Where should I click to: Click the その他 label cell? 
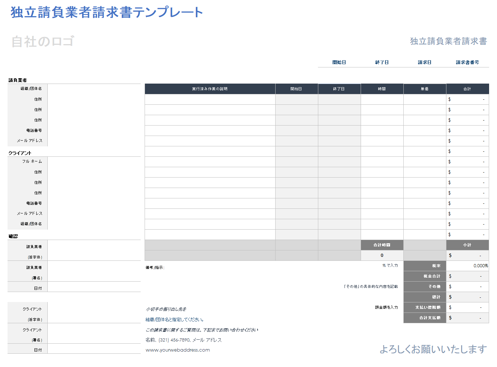[x=425, y=287]
